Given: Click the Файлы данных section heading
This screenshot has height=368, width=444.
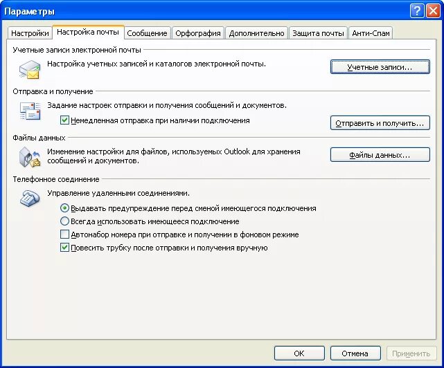Looking at the screenshot, I should pyautogui.click(x=39, y=138).
